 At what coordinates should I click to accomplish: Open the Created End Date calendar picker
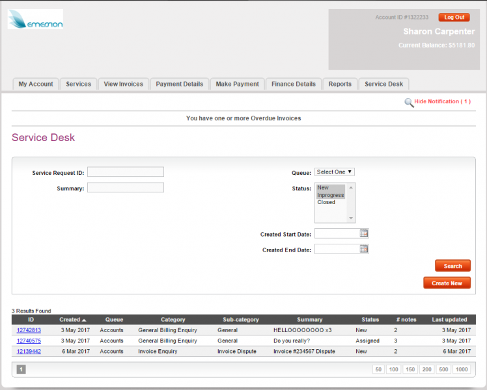(x=364, y=249)
